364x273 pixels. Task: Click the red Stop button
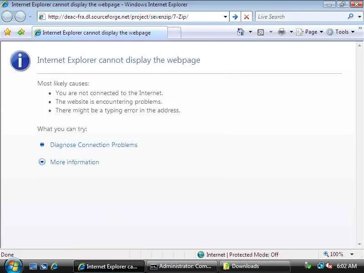(247, 17)
